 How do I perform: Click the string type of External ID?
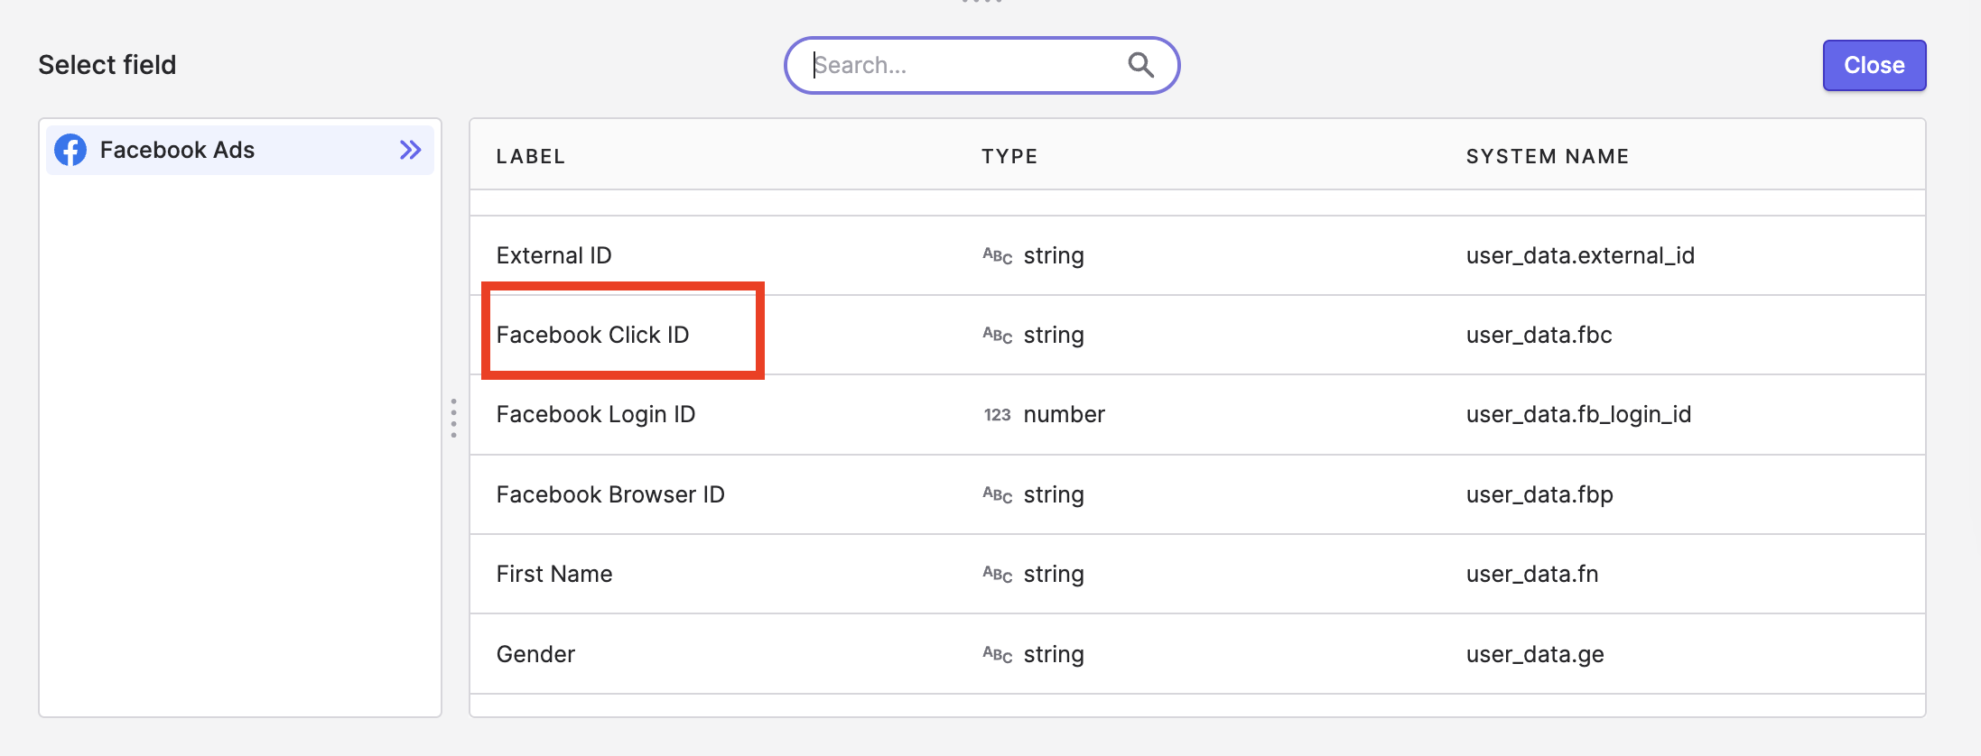(x=1054, y=255)
